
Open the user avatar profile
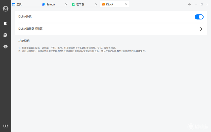[6, 9]
